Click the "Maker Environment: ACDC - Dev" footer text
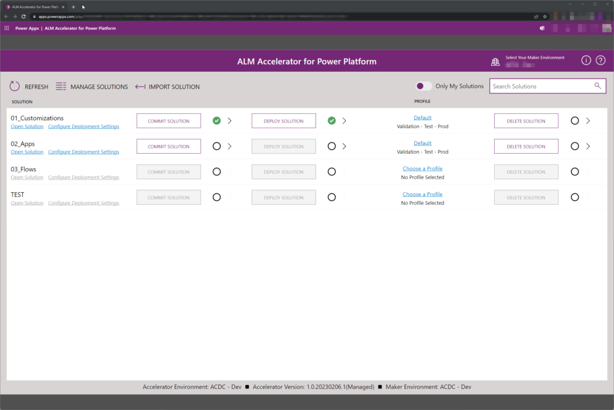The image size is (614, 410). tap(428, 387)
